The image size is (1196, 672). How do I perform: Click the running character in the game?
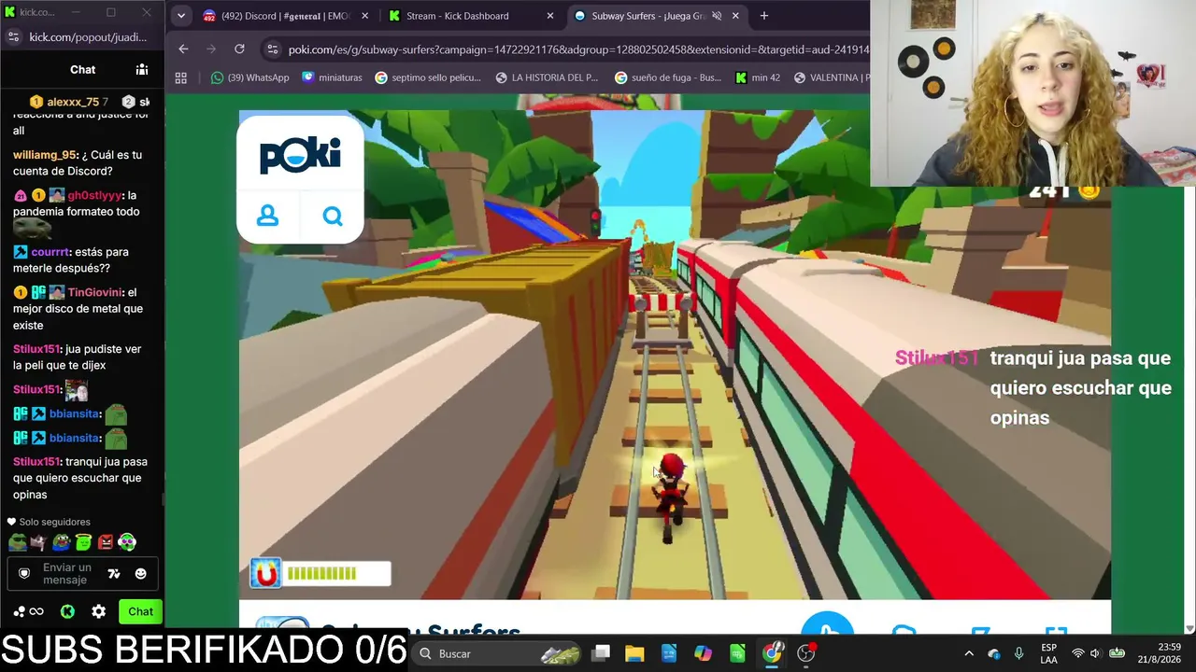[x=671, y=497]
